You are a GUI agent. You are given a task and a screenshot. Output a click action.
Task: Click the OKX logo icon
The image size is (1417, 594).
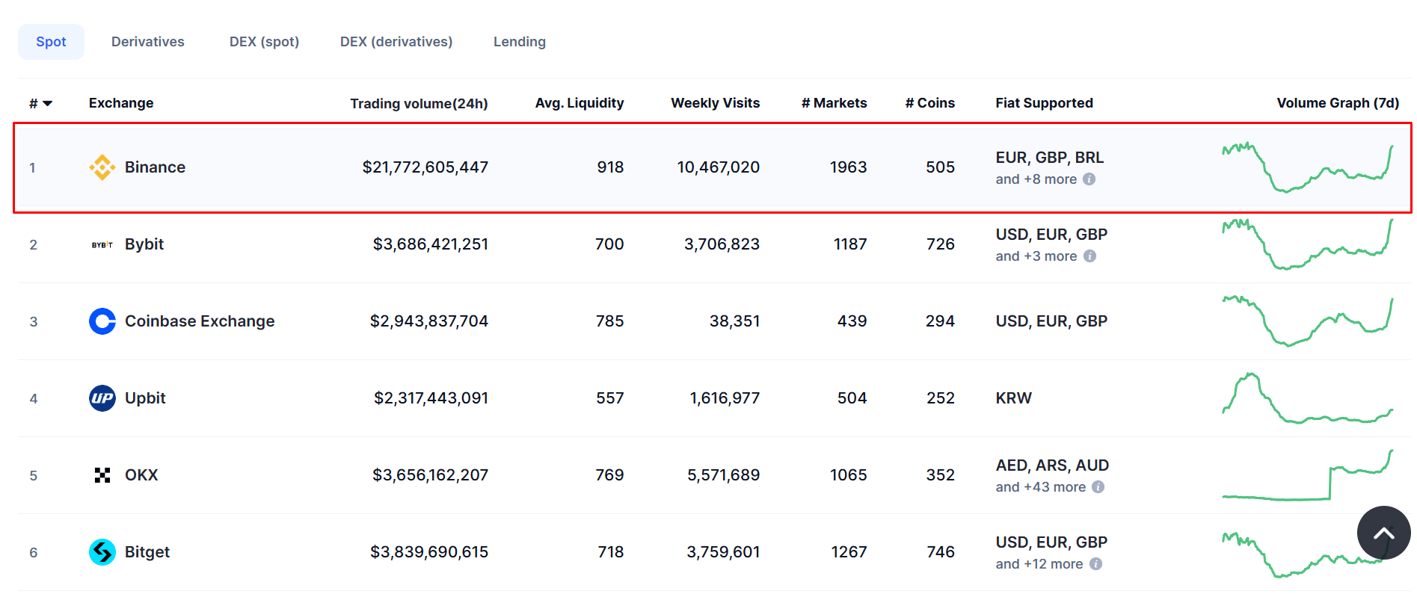coord(102,475)
